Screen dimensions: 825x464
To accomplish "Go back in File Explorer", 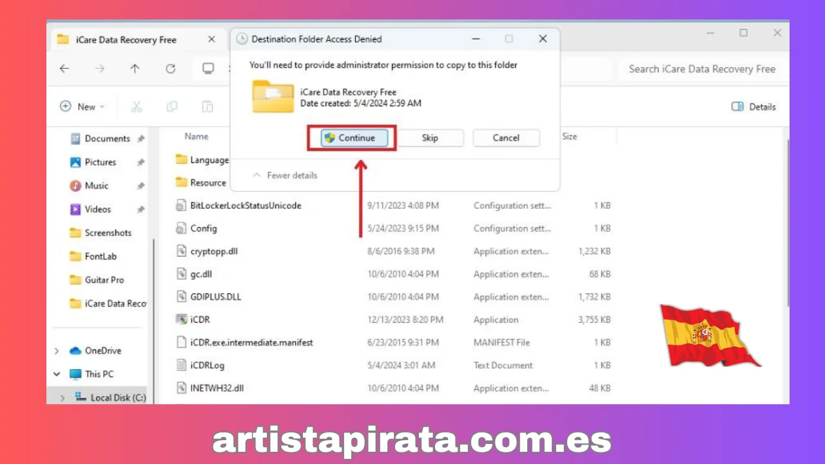I will [x=64, y=68].
